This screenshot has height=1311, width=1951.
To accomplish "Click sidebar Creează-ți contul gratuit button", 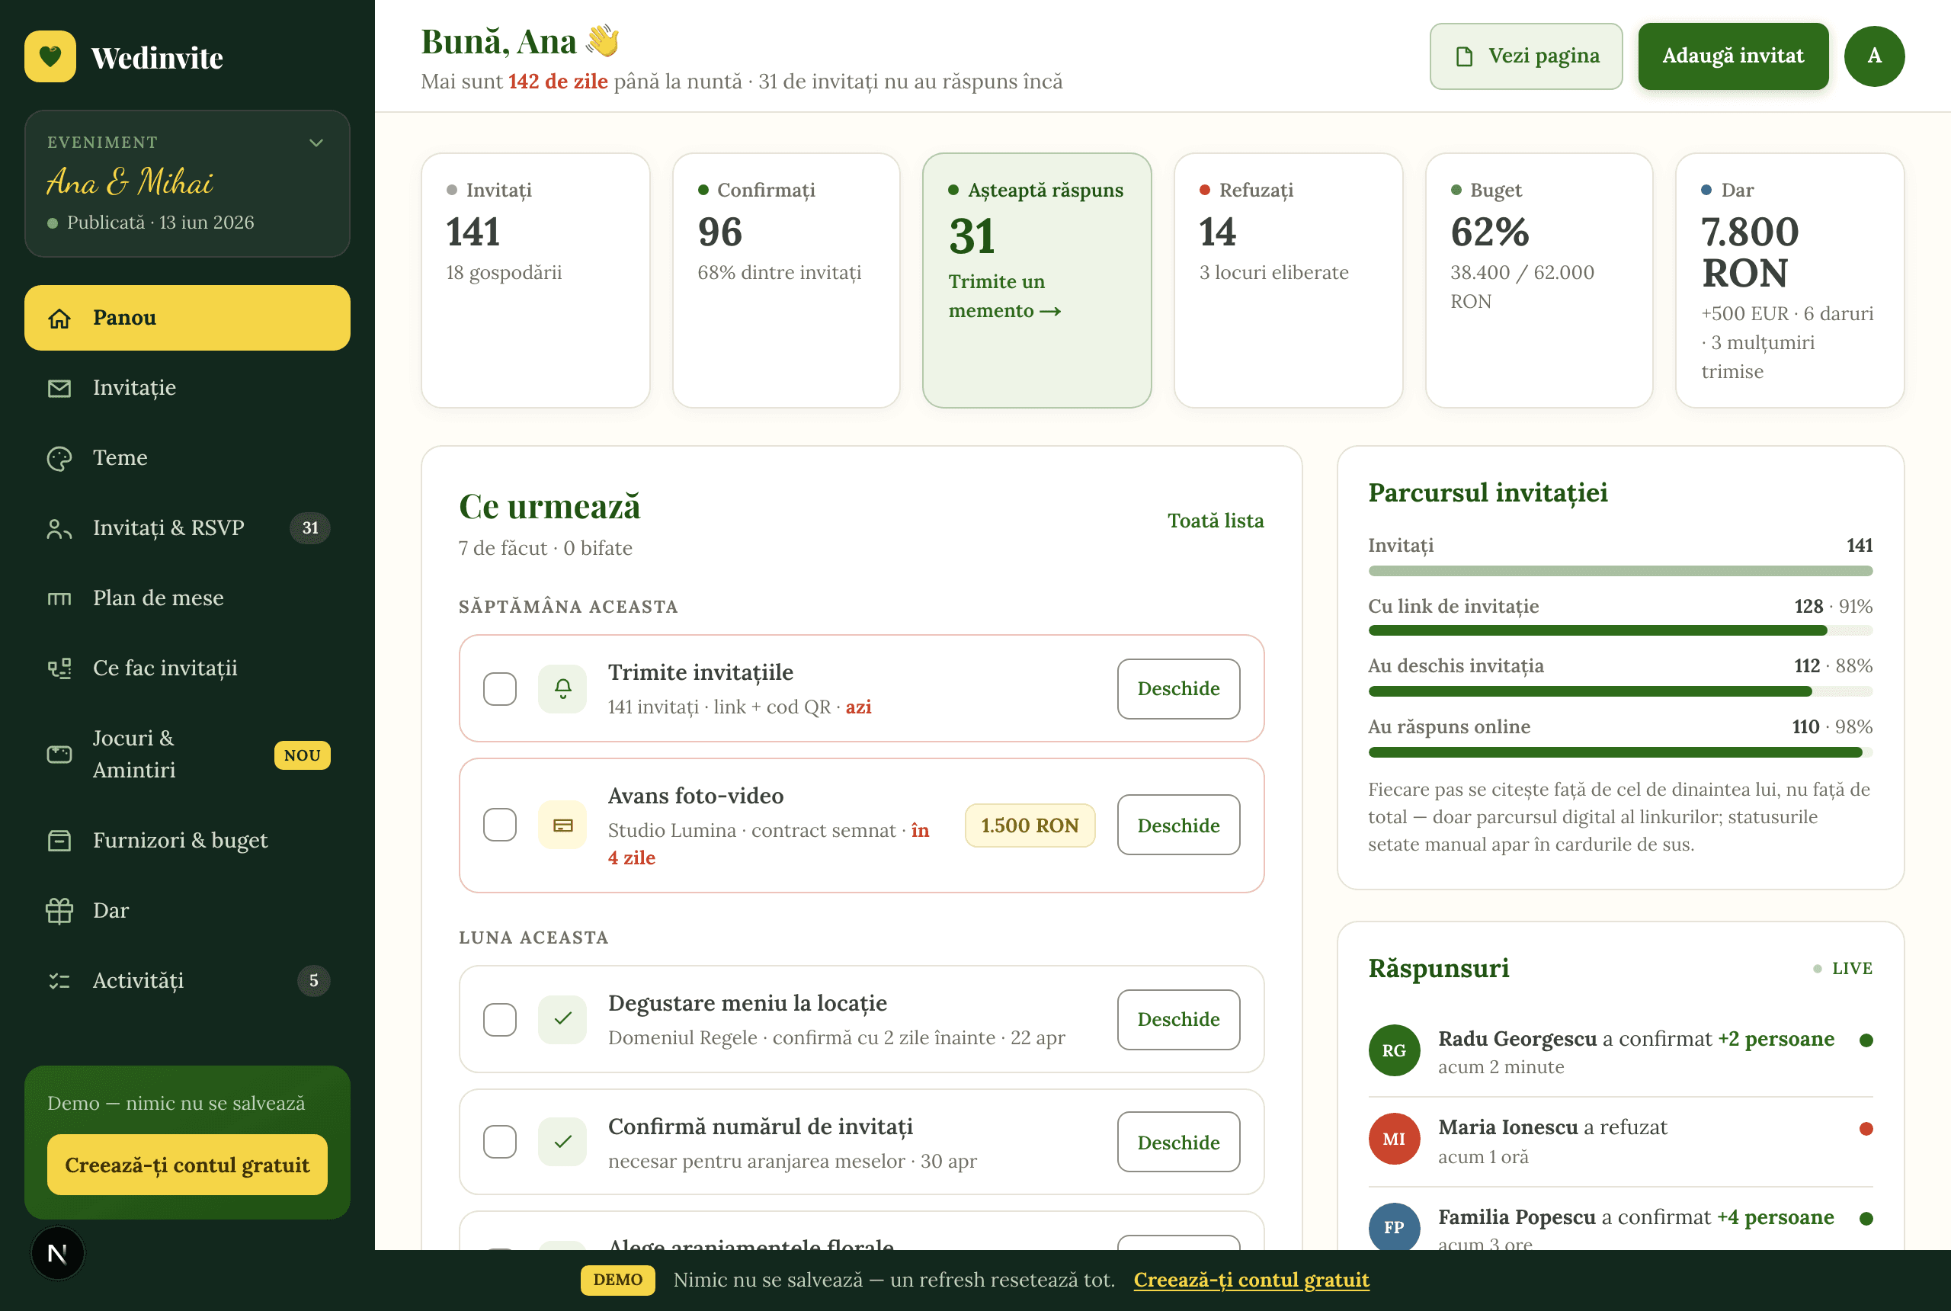I will (x=187, y=1165).
